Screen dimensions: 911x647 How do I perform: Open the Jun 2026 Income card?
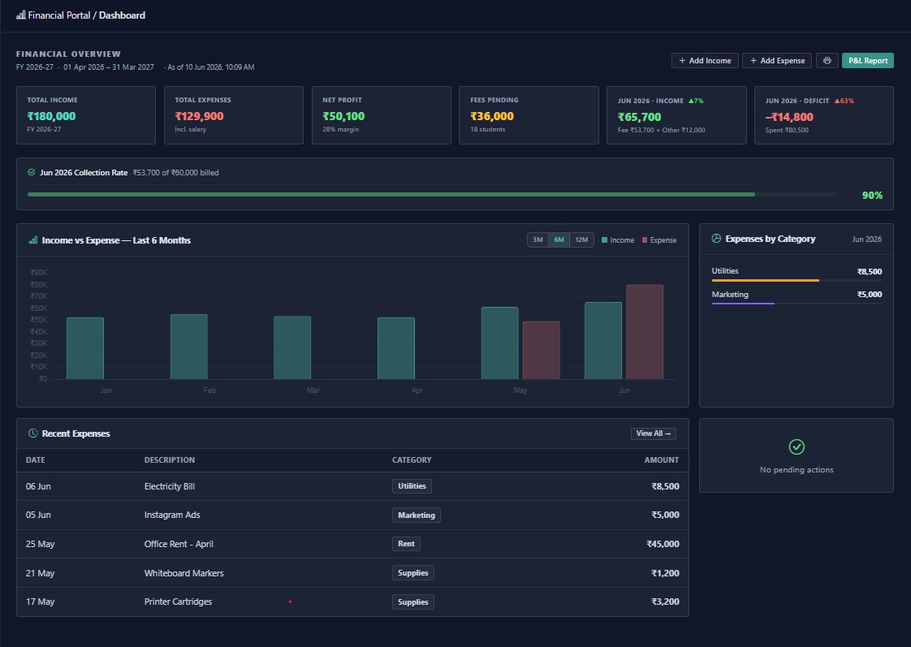(x=676, y=115)
